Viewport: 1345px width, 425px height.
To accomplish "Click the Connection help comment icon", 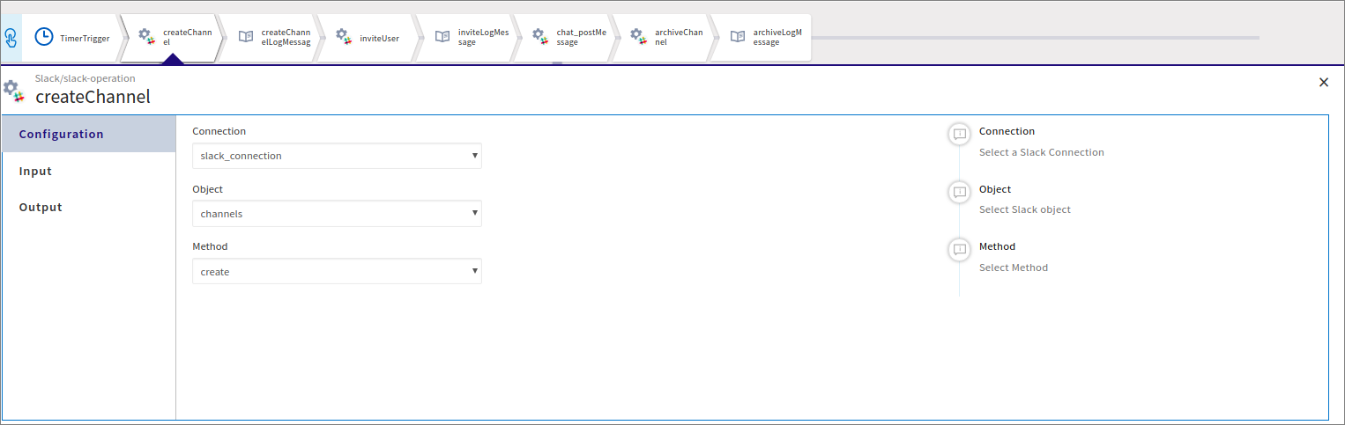I will click(x=960, y=134).
